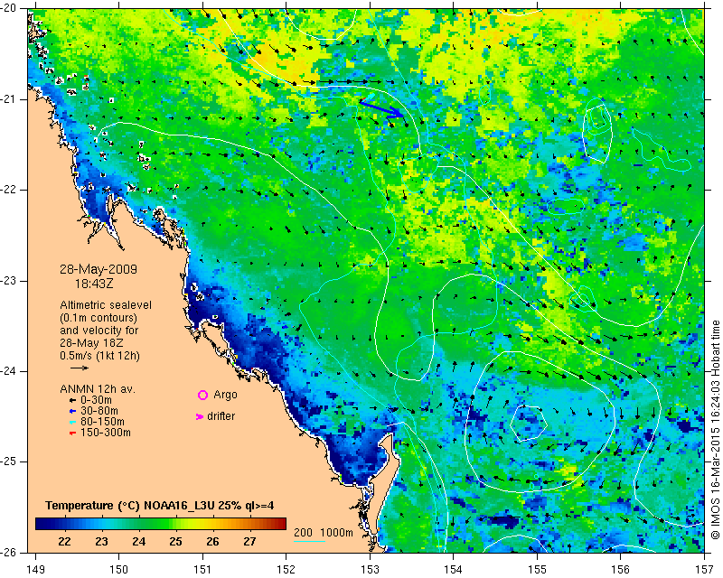Screen dimensions: 723x578
Task: Click the black 0-30m arrow legend marker
Action: point(72,401)
